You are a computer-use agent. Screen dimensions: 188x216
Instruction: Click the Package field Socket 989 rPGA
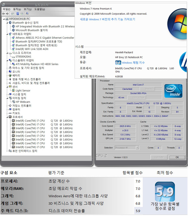(x=138, y=93)
